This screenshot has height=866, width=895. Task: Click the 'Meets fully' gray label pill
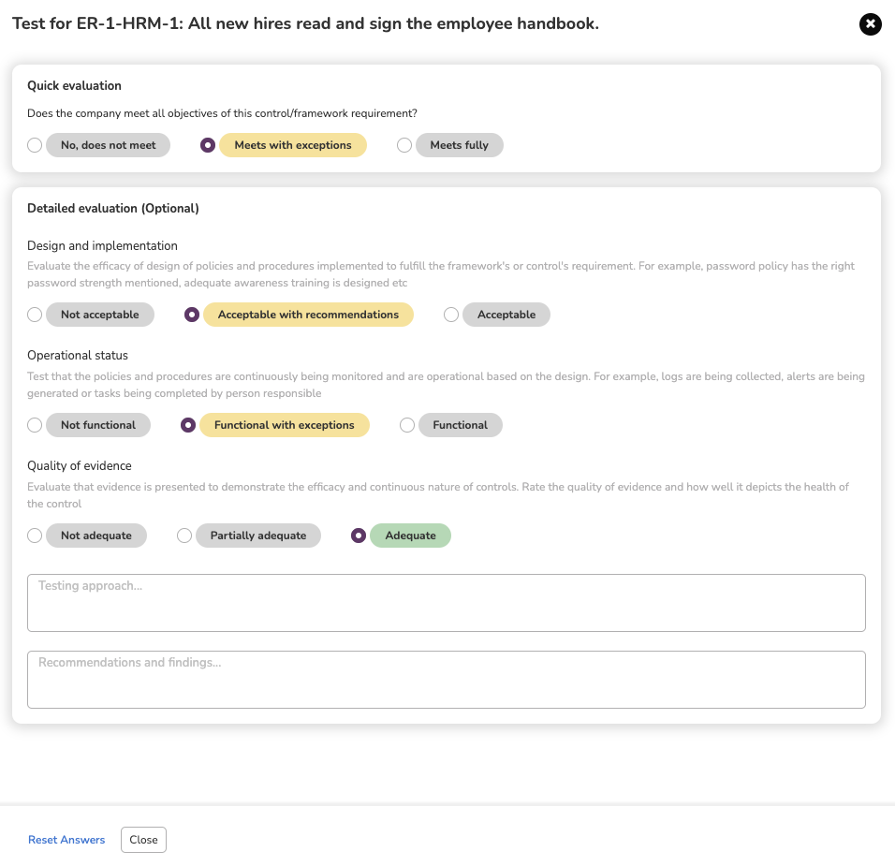point(460,145)
